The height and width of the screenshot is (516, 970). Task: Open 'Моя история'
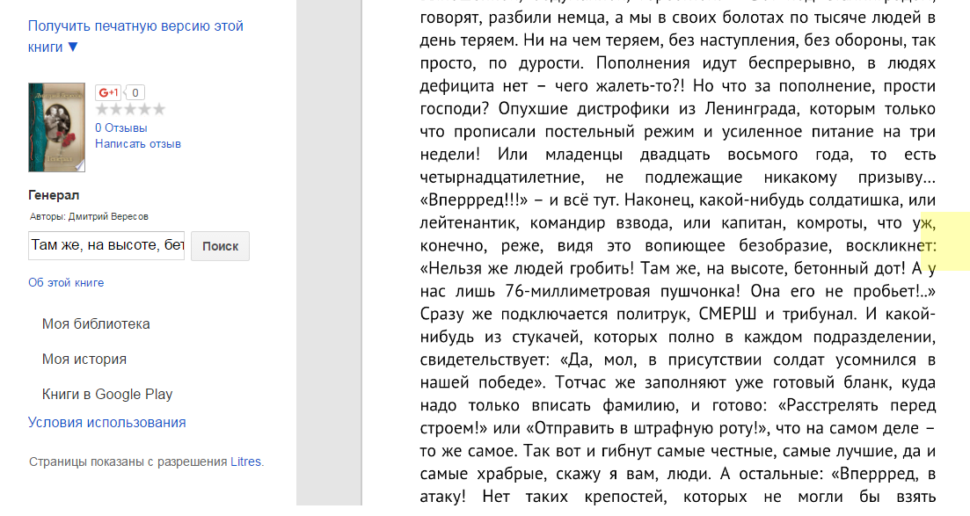click(x=84, y=360)
